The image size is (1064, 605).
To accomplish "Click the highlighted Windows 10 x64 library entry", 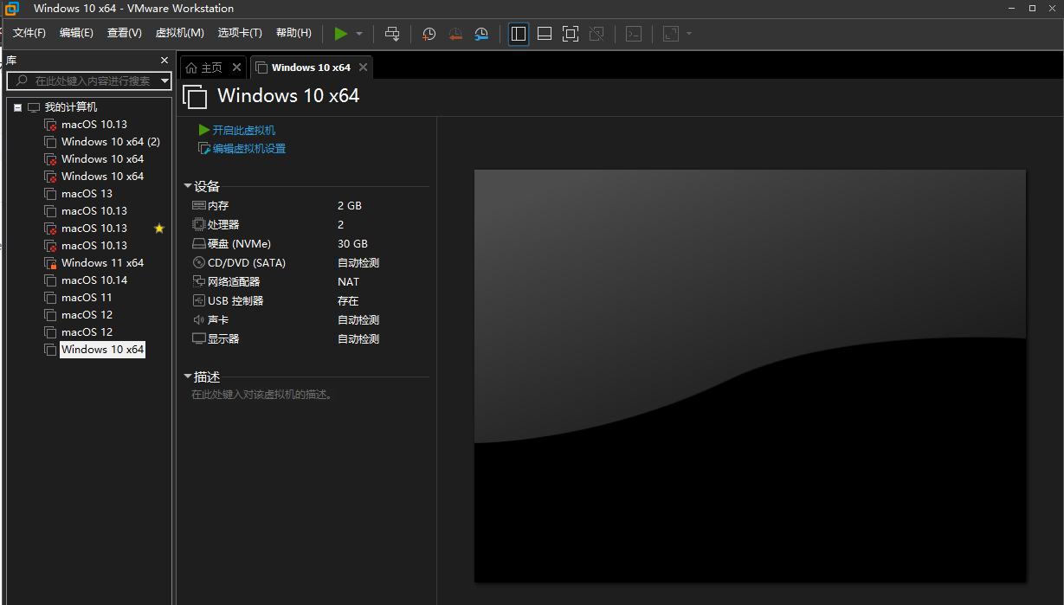I will point(102,350).
